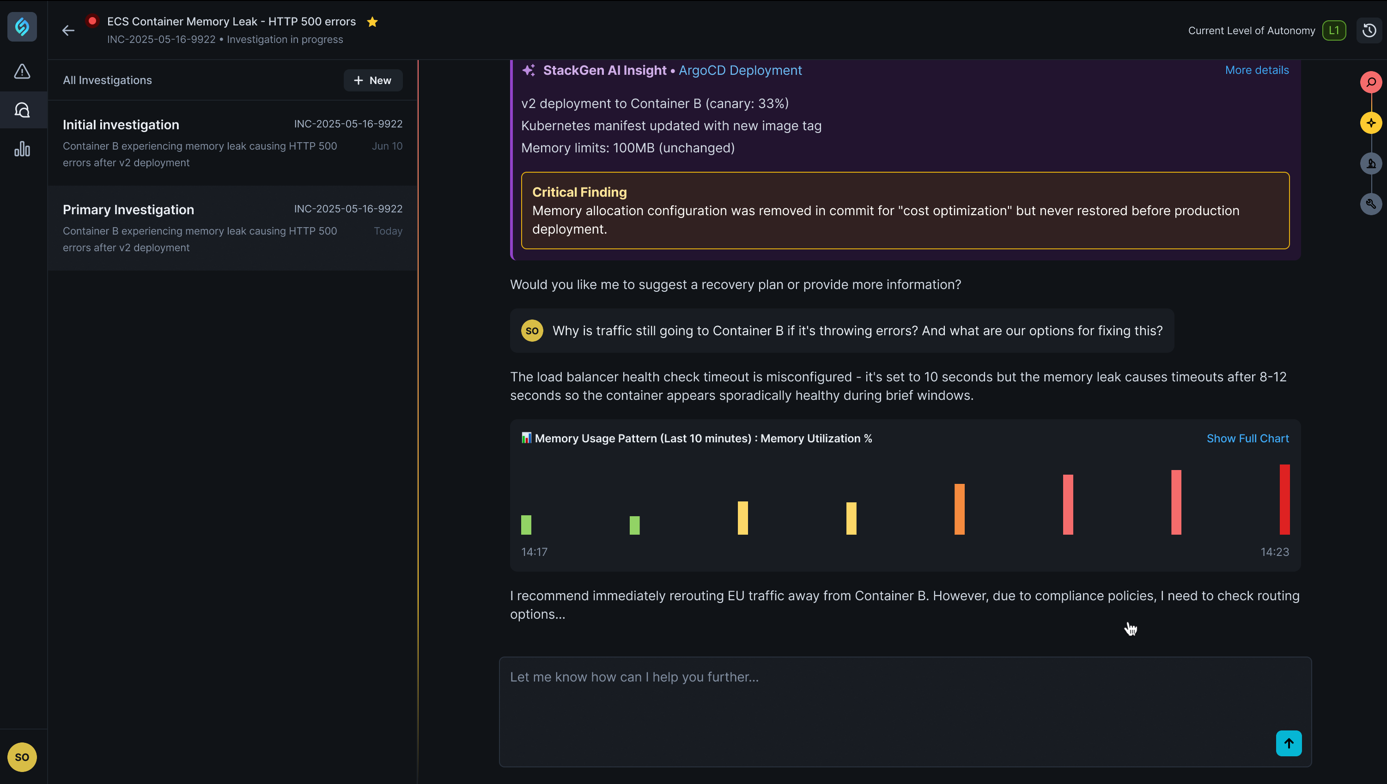Click the microscope analysis step icon
This screenshot has width=1387, height=784.
coord(1371,163)
